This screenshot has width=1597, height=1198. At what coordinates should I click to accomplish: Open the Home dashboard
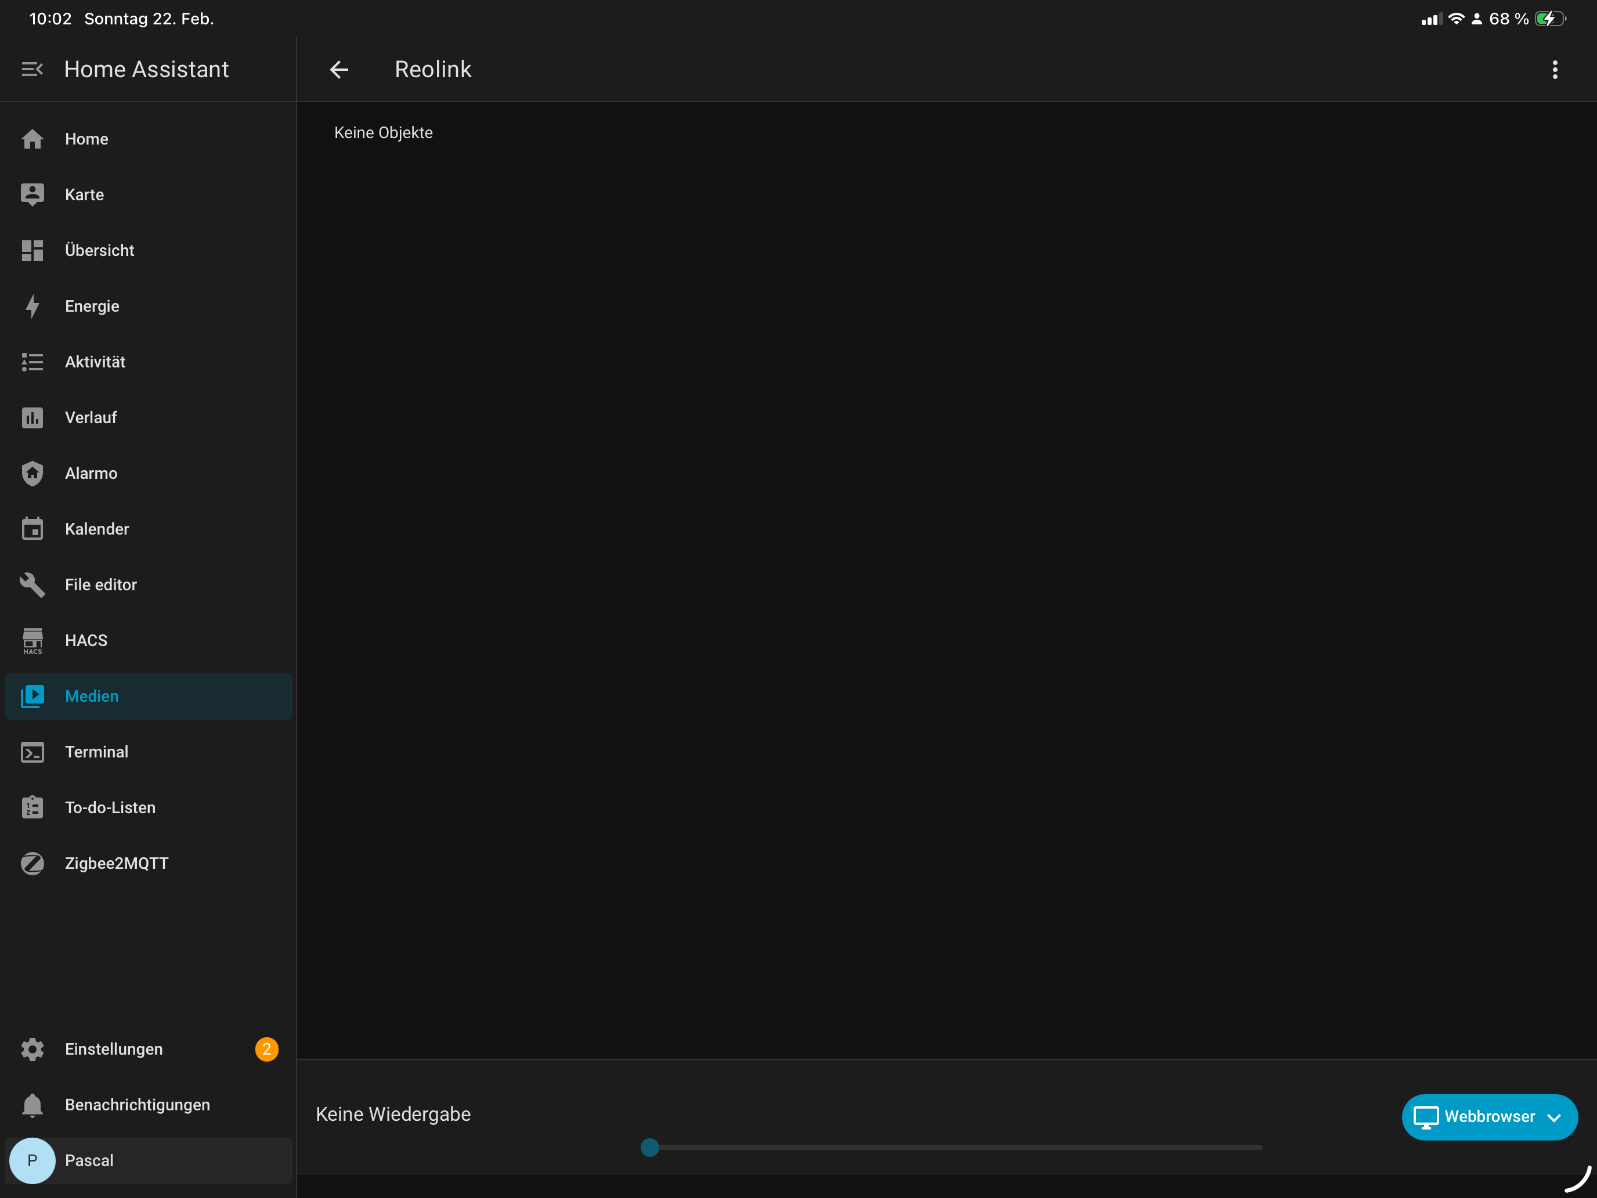click(148, 139)
